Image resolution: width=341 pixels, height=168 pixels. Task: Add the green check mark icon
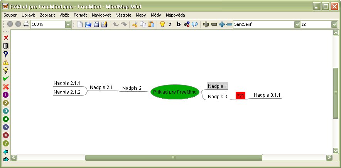[x=6, y=79]
